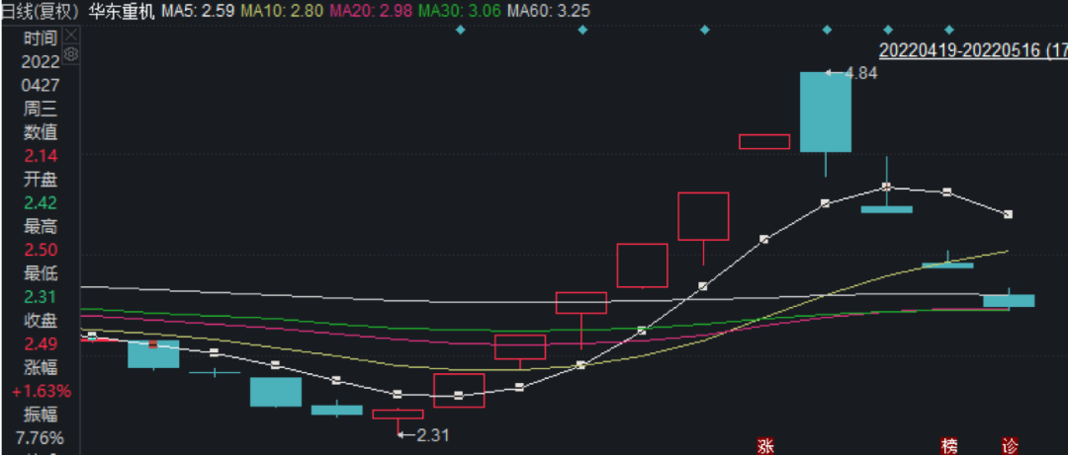
Task: Click the diamond marker above the 4.84 candle
Action: 827,30
